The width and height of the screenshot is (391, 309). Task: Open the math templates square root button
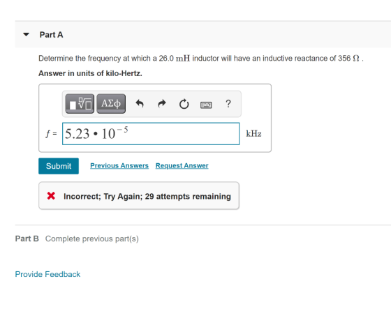tap(80, 104)
